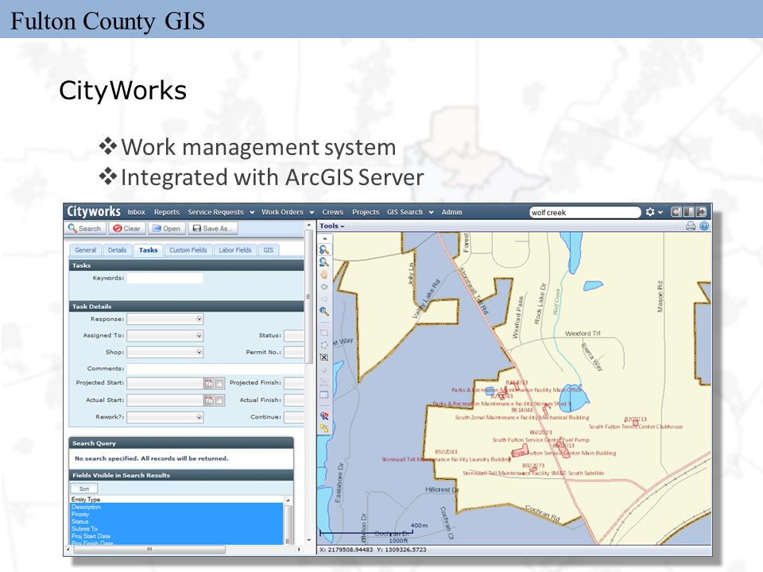Switch to the Custom Fields tab

[x=188, y=250]
